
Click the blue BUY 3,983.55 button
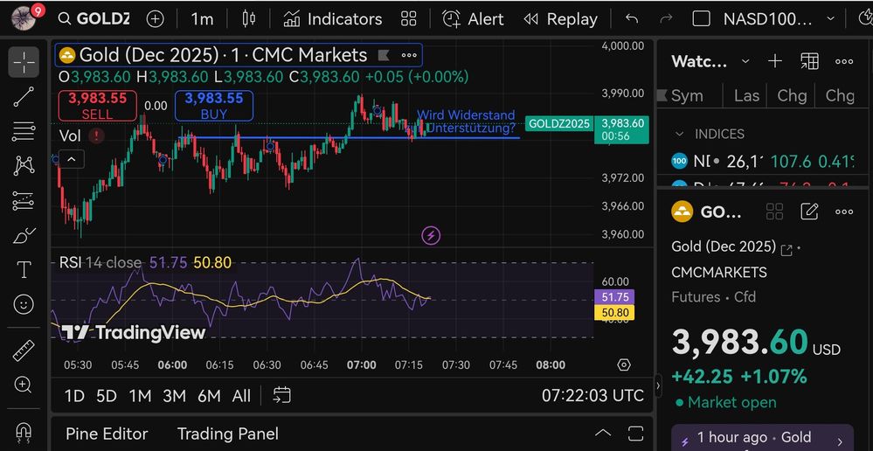pos(214,106)
